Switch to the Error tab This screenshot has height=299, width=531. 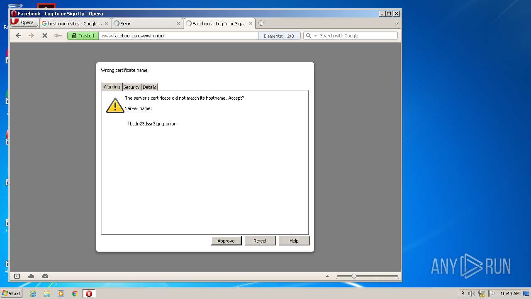click(147, 24)
